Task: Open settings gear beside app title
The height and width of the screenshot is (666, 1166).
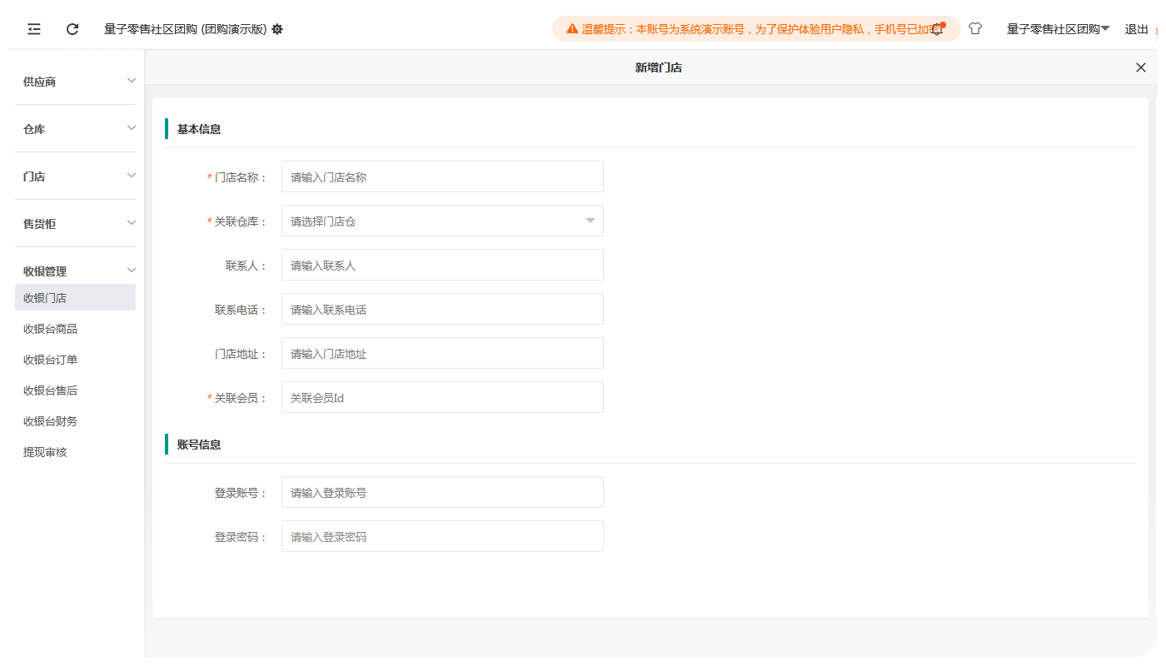Action: pos(277,29)
